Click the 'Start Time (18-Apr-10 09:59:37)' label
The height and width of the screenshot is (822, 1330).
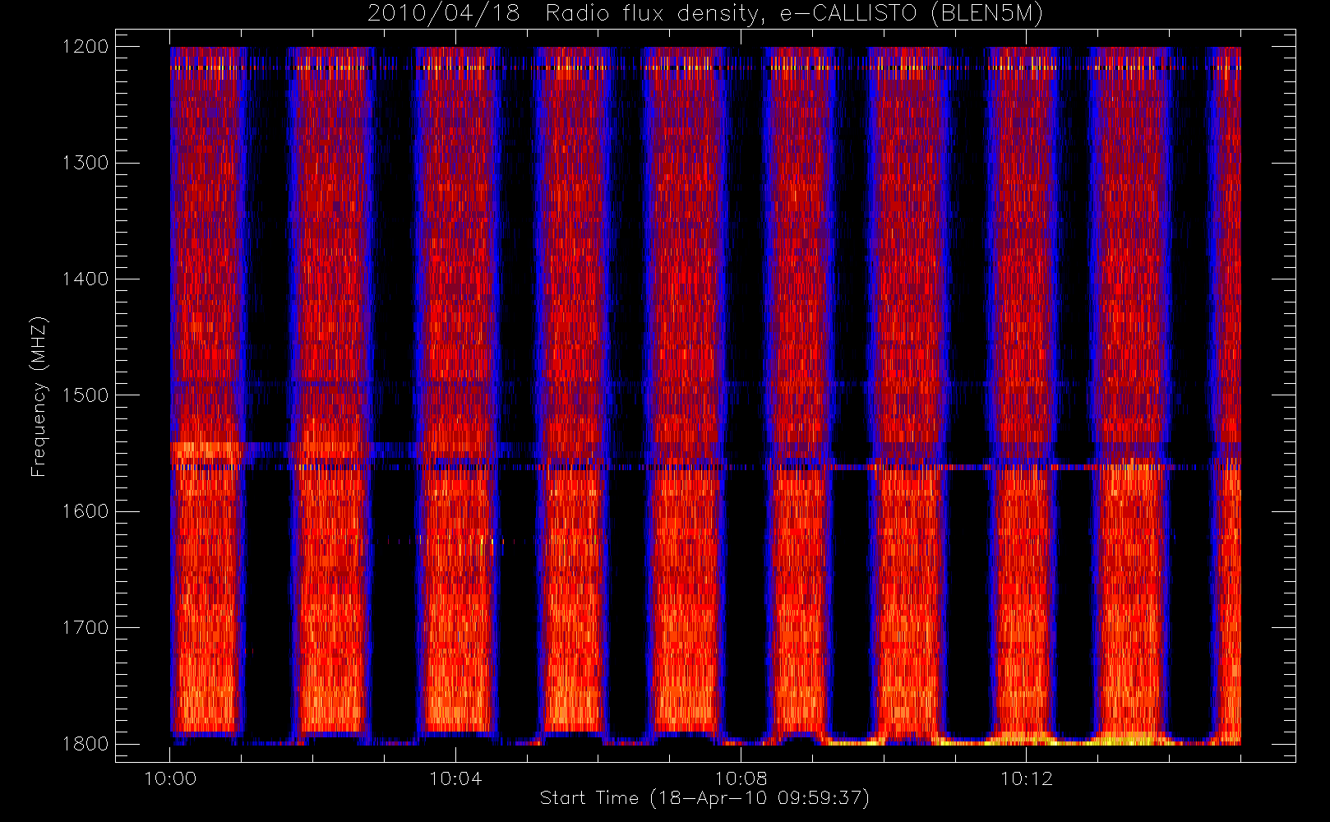pos(704,798)
